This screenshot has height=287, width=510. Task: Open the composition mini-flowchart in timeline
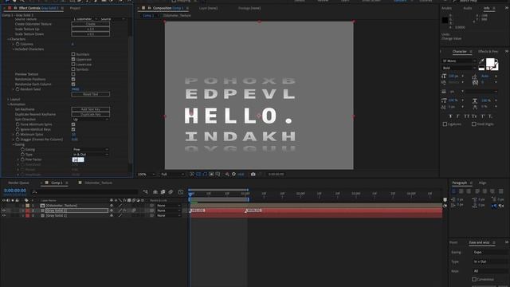click(x=145, y=192)
